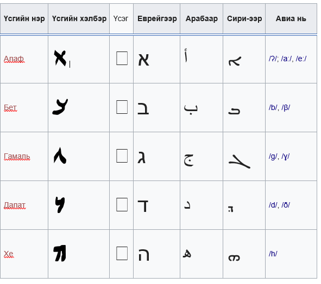The width and height of the screenshot is (321, 284).
Task: Click the Үсэг column header cell
Action: tap(121, 18)
